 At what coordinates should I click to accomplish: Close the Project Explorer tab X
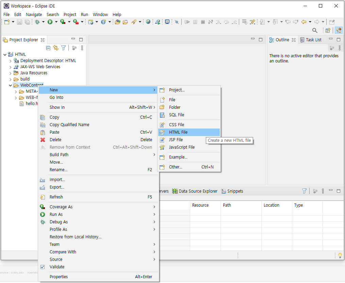43,40
